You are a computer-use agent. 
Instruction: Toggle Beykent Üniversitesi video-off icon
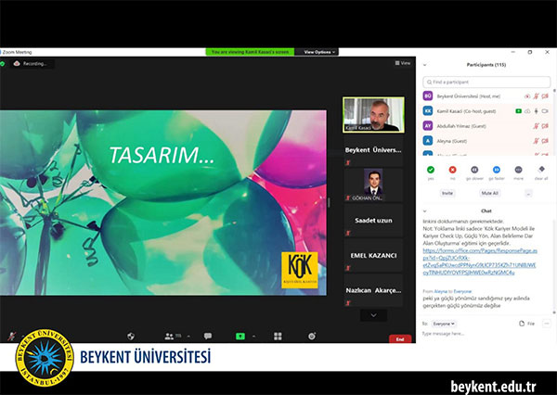point(545,96)
